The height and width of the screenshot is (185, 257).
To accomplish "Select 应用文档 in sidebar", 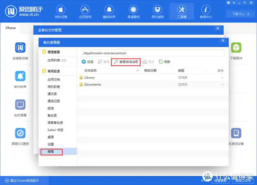I will (54, 80).
